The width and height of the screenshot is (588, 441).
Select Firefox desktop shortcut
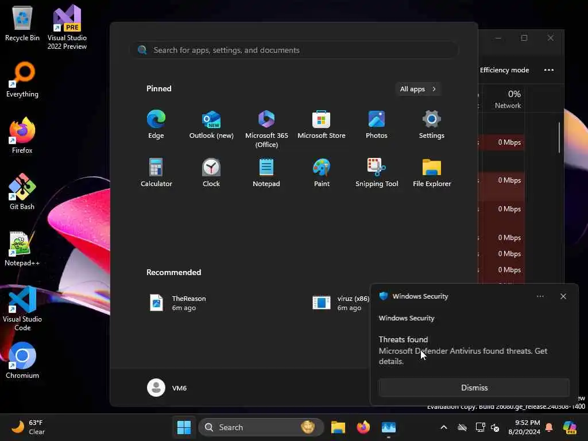pos(22,136)
